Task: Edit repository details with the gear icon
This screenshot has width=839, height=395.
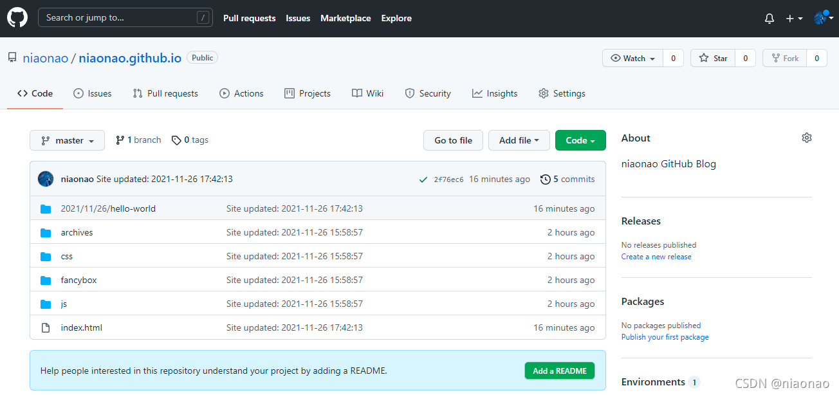Action: tap(807, 138)
